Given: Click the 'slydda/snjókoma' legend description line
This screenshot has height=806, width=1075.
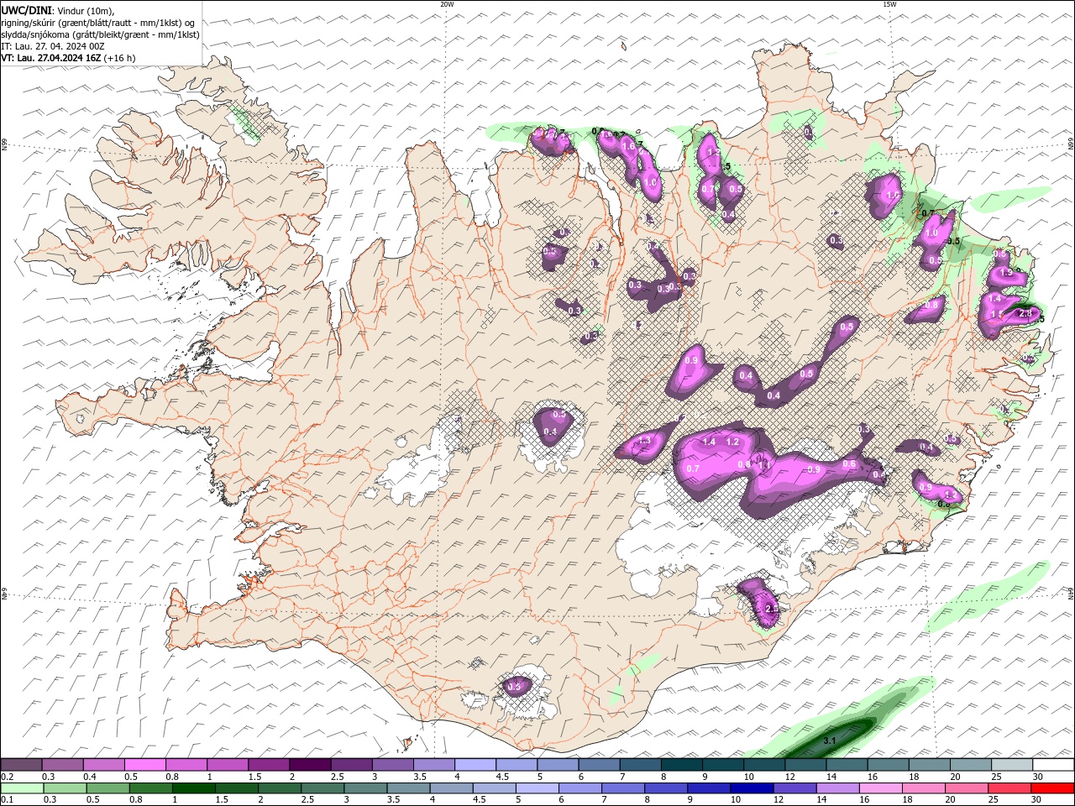Looking at the screenshot, I should [101, 34].
